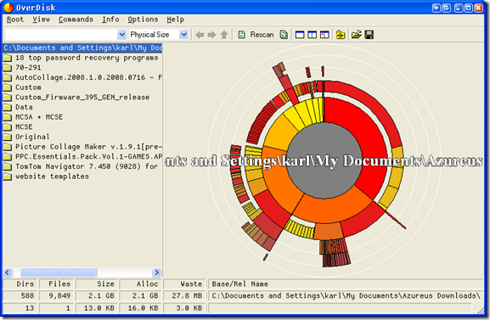Viewport: 490px width, 320px height.
Task: Click the 3.0 KB waste value
Action: point(189,308)
